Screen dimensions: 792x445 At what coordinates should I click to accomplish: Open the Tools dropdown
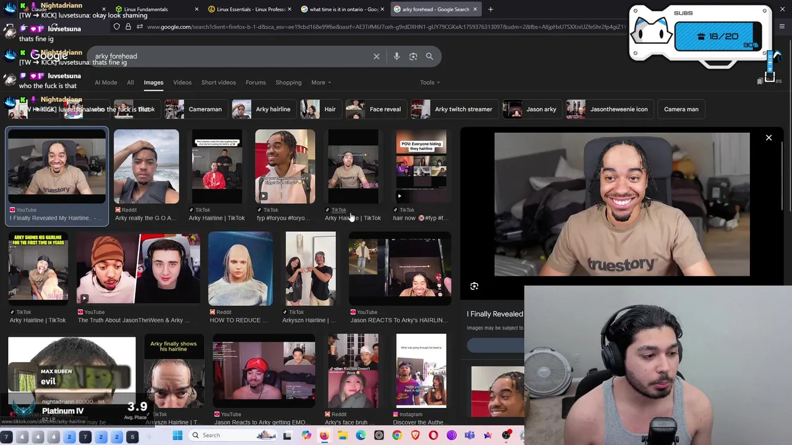click(430, 82)
